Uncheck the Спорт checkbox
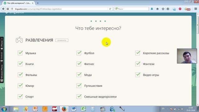 click(x=20, y=96)
